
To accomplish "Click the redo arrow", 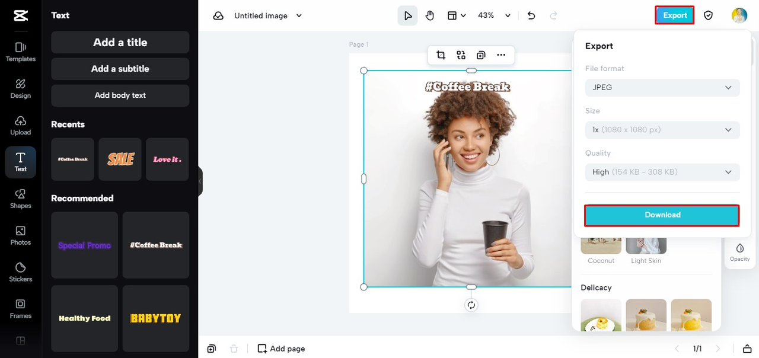I will [x=554, y=16].
